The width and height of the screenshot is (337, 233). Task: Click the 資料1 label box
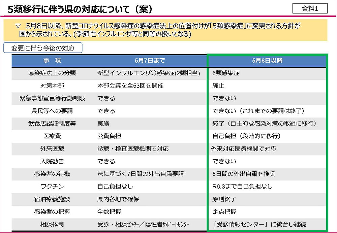tap(310, 9)
